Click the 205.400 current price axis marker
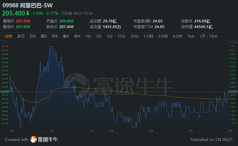The height and width of the screenshot is (146, 238). (x=5, y=92)
